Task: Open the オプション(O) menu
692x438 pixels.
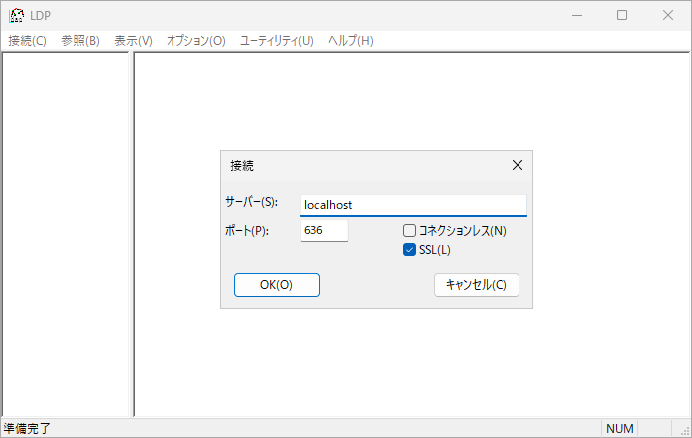Action: [x=195, y=41]
